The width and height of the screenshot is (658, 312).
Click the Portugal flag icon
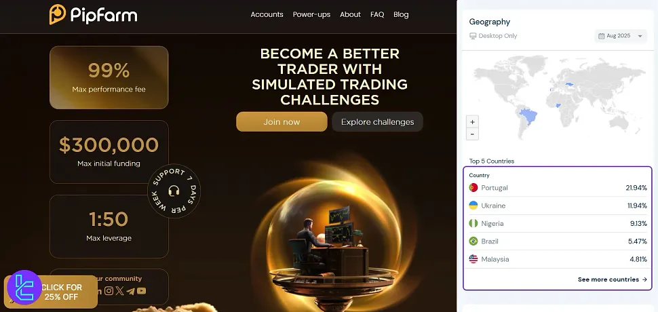click(x=473, y=188)
